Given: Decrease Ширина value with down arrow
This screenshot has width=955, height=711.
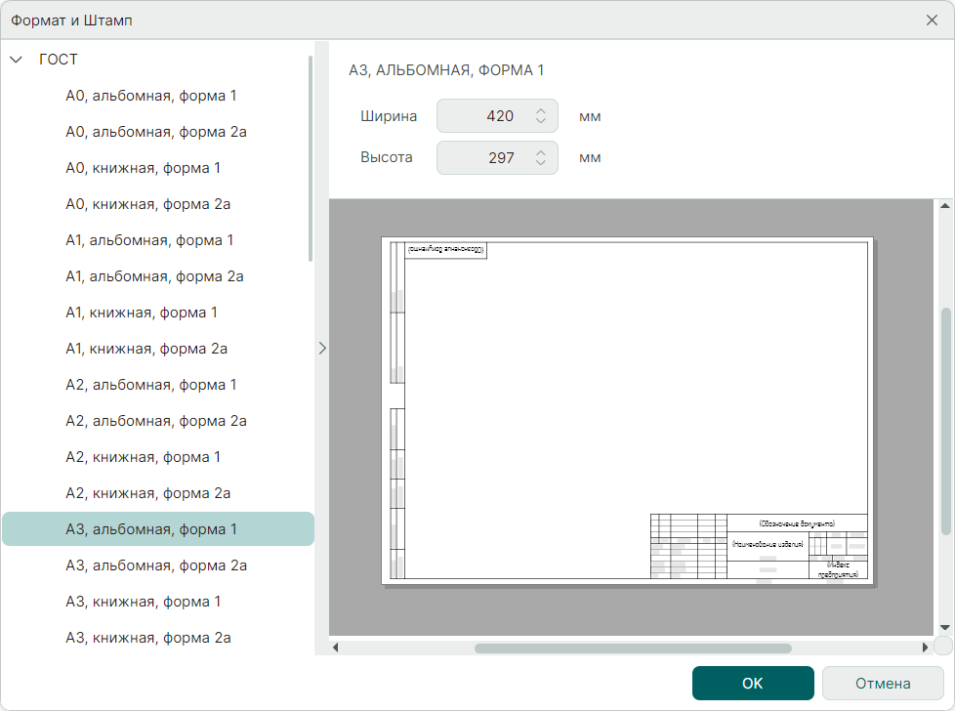Looking at the screenshot, I should pos(541,122).
